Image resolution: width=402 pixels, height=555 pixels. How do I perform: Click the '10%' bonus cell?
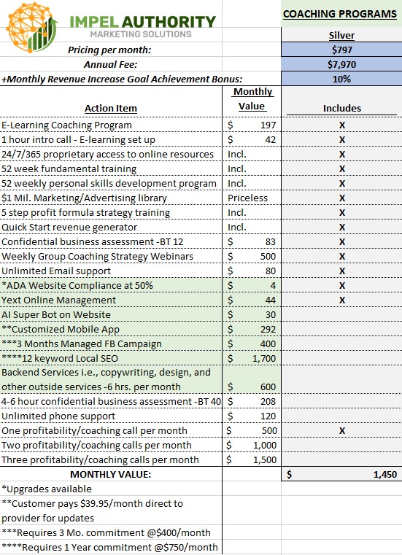click(x=341, y=79)
